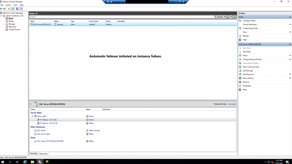
Task: Open the File menu
Action: [x=2, y=5]
